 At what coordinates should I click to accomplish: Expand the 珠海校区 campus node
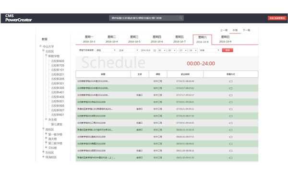pos(43,157)
